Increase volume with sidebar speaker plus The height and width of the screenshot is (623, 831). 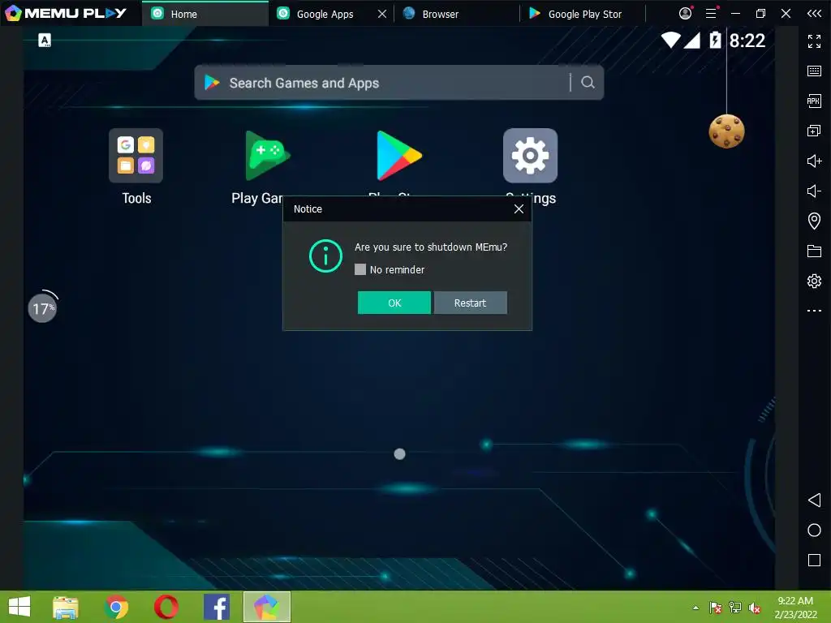814,161
